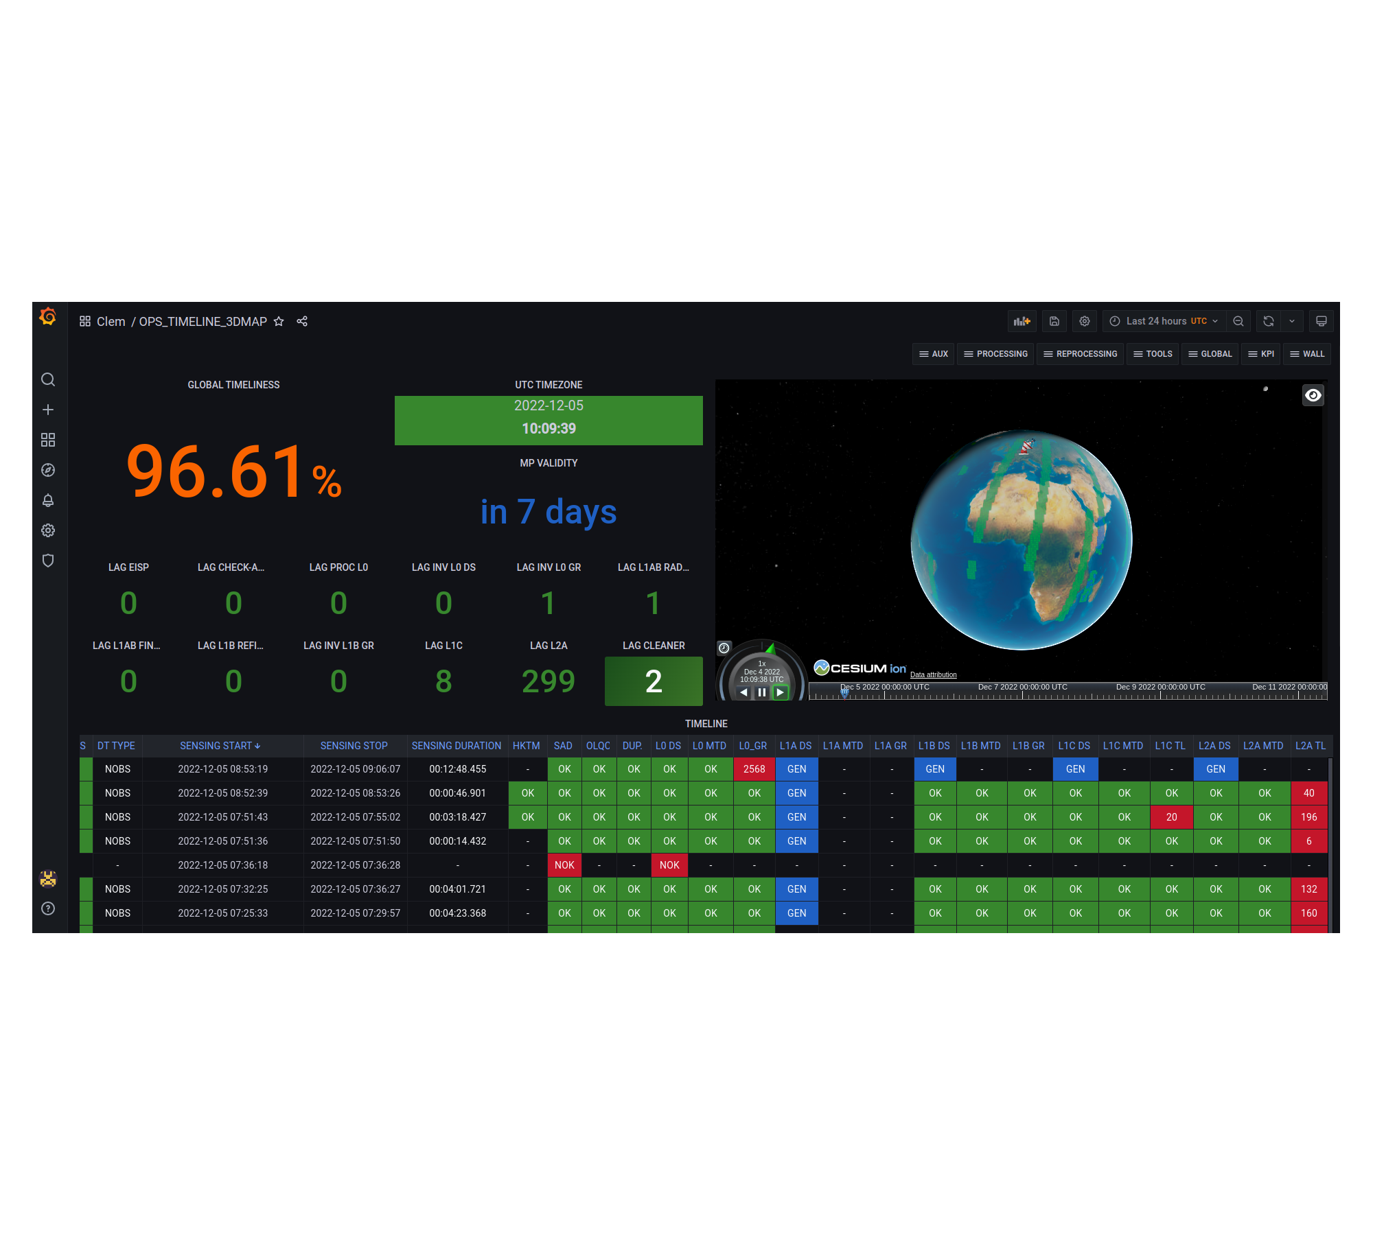
Task: Click the zoom out time range icon
Action: (x=1238, y=321)
